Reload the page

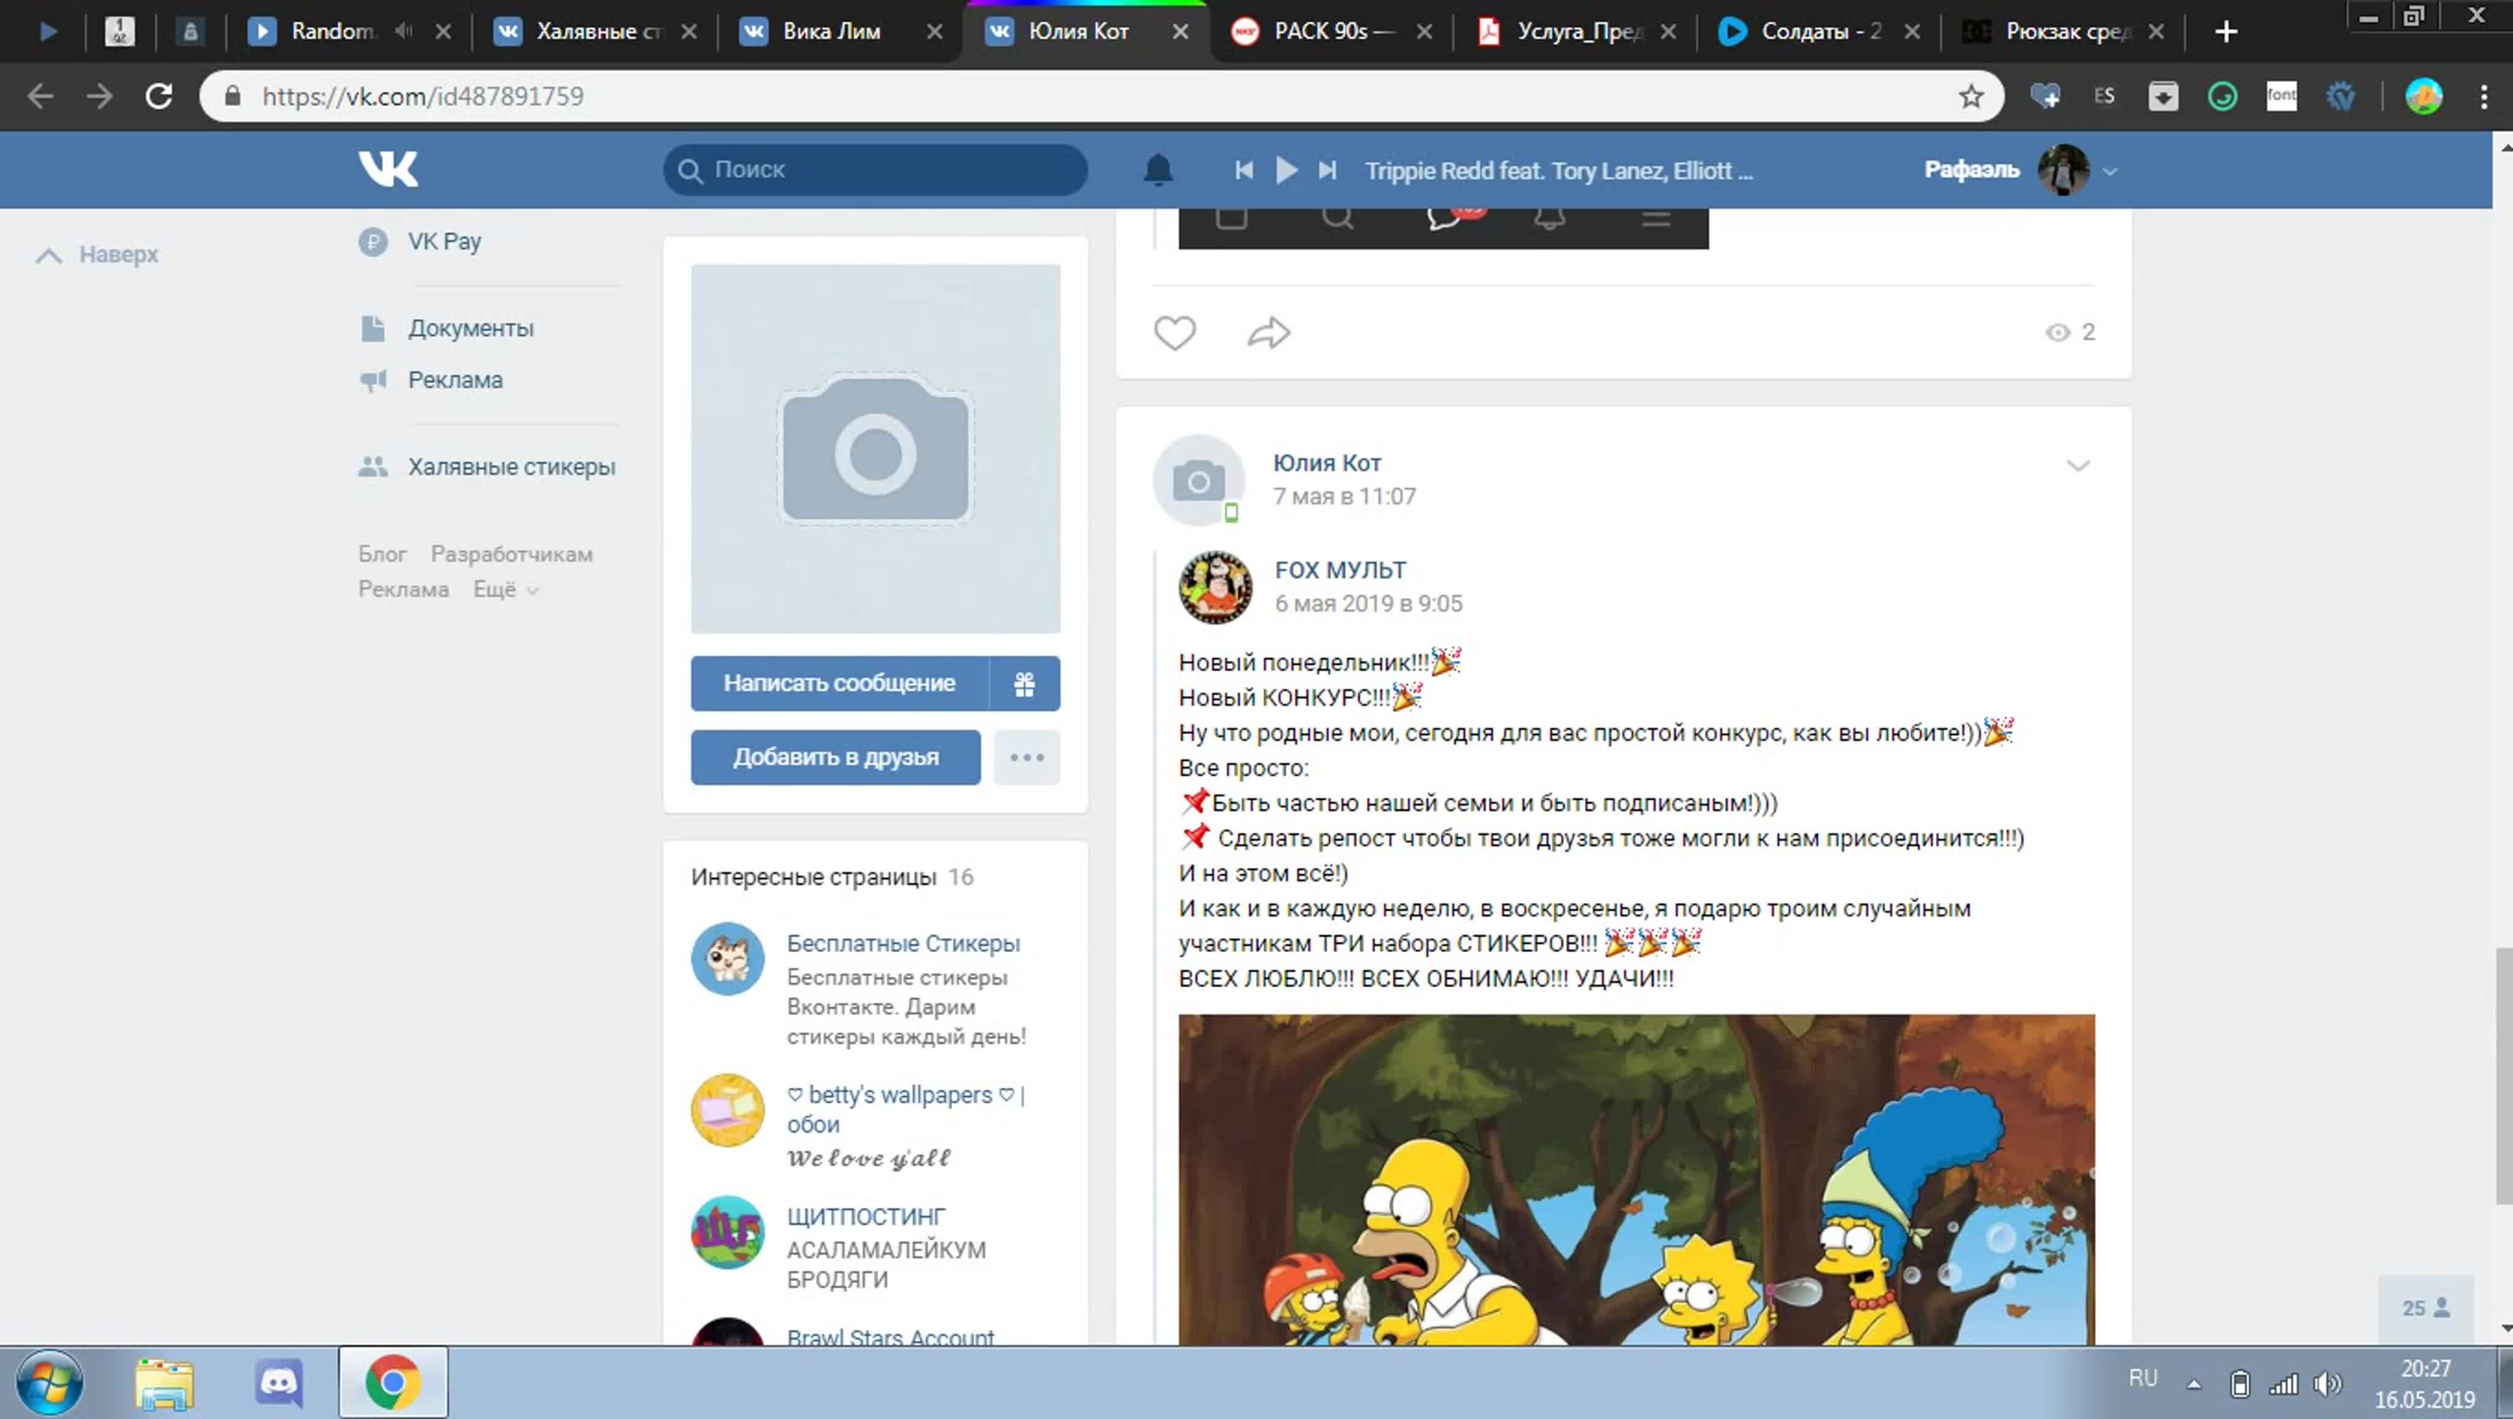[x=159, y=96]
